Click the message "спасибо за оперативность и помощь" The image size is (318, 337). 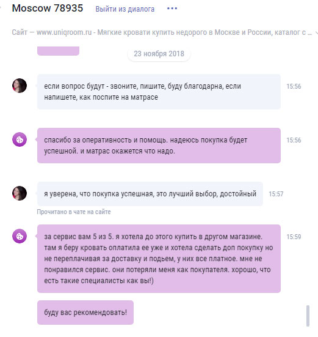click(x=159, y=146)
